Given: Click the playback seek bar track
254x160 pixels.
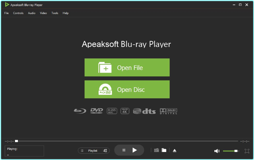Looking at the screenshot, I should 128,141.
